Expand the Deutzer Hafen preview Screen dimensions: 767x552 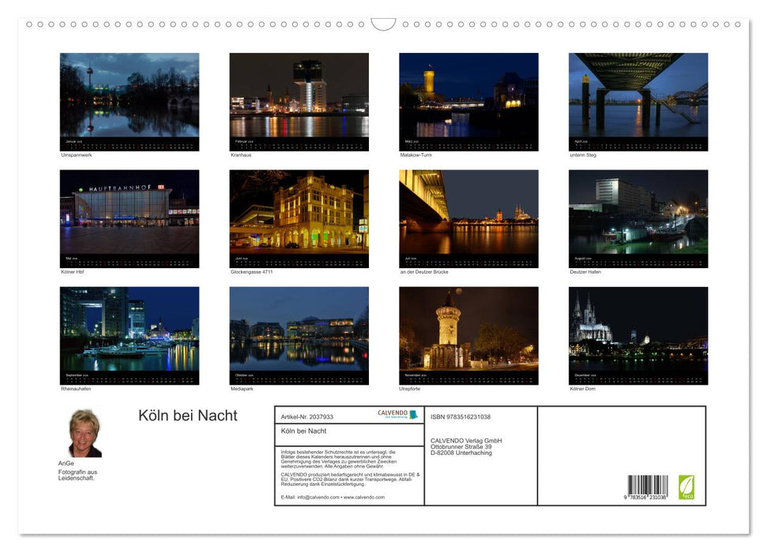tap(637, 218)
